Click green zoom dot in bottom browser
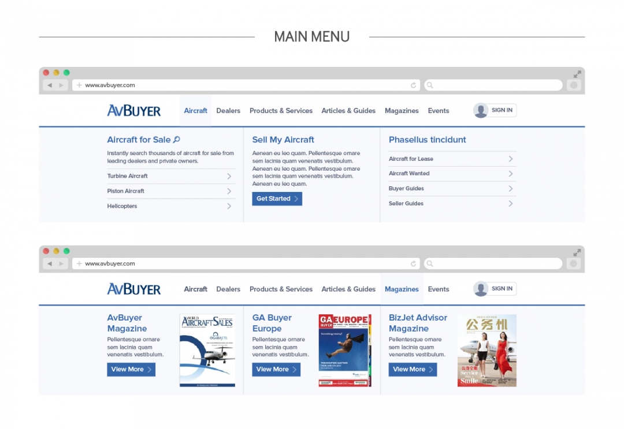Image resolution: width=624 pixels, height=429 pixels. click(x=66, y=251)
